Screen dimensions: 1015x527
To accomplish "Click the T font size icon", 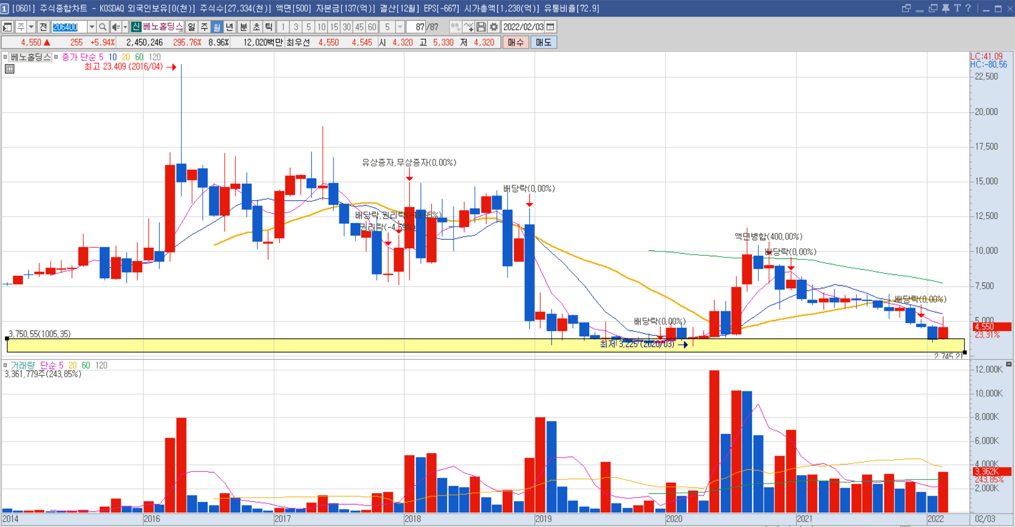I will tap(957, 8).
